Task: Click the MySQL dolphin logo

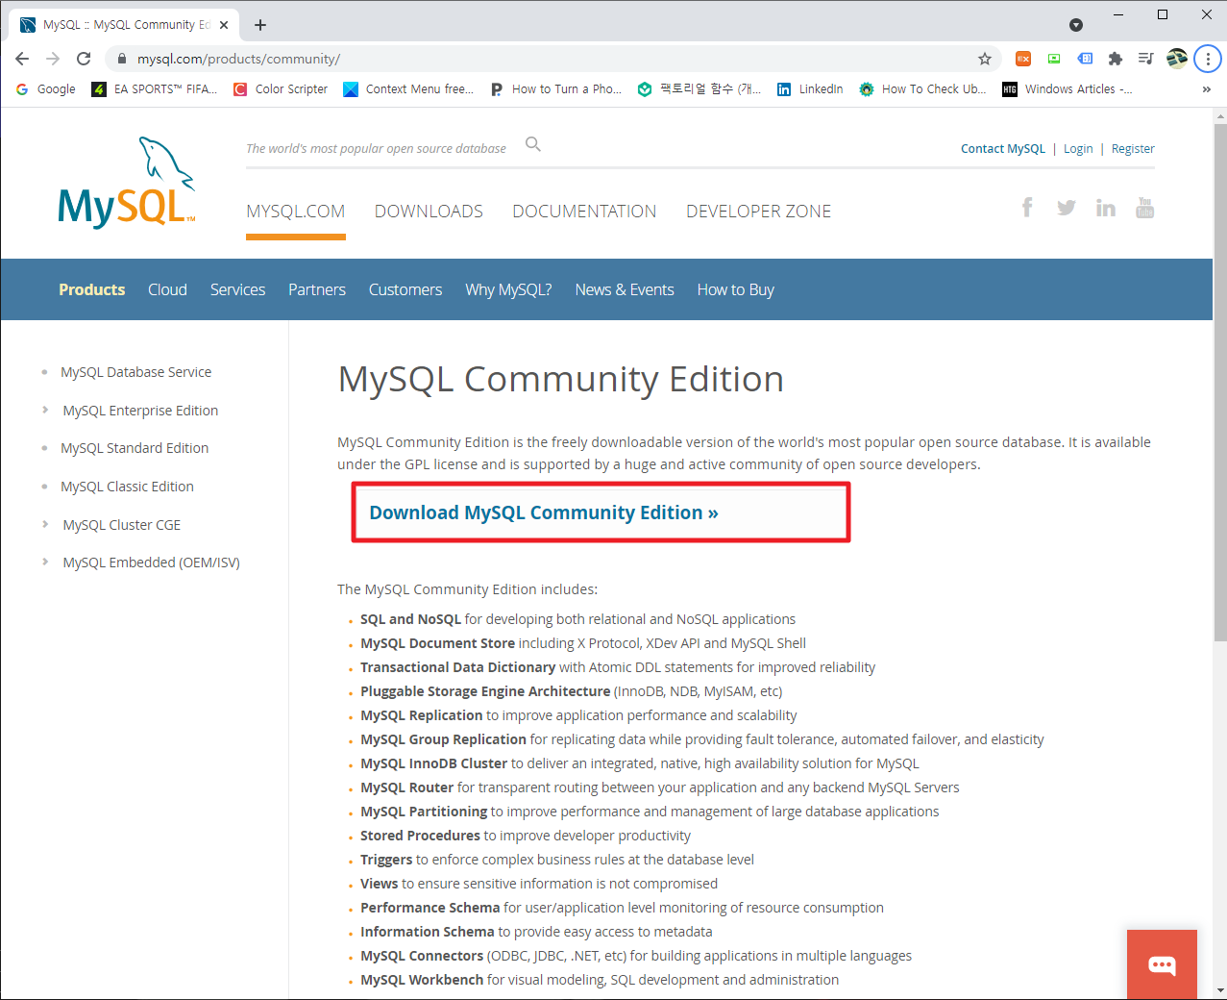Action: (127, 183)
